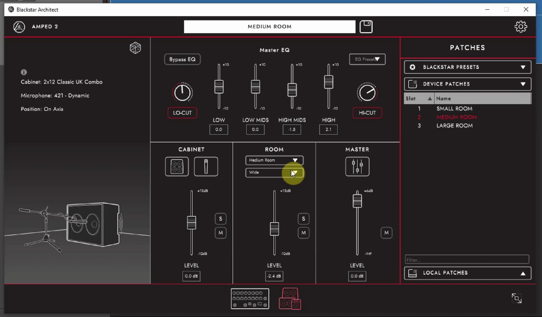Image resolution: width=542 pixels, height=317 pixels.
Task: Open the pedal amp view icon at bottom
Action: pyautogui.click(x=250, y=299)
